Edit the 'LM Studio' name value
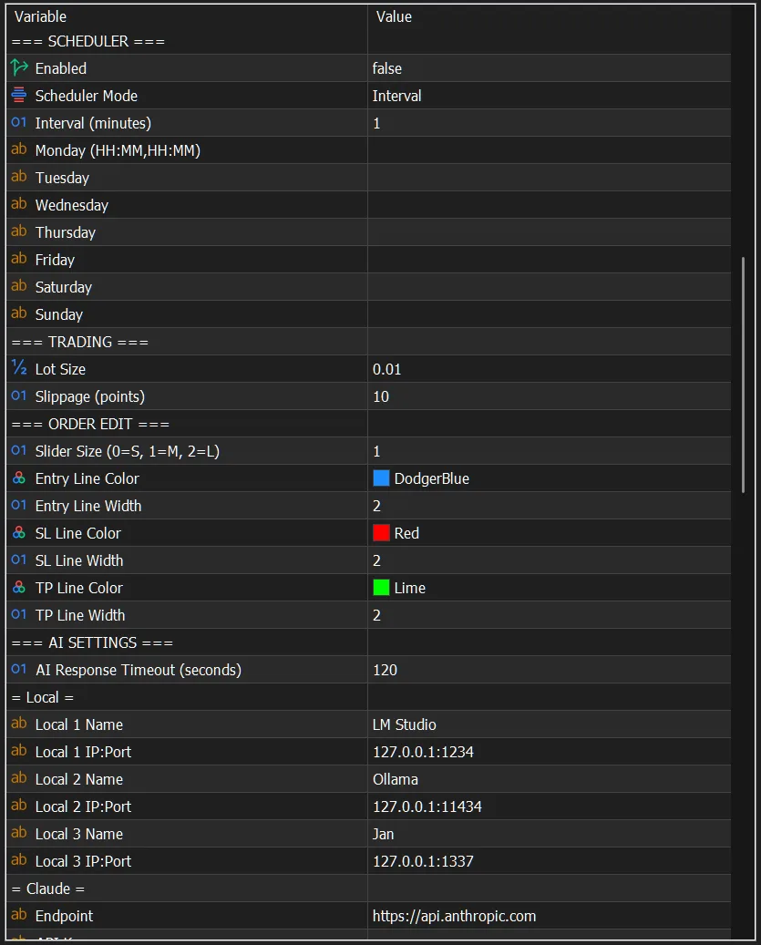Screen dimensions: 761x945 549,724
